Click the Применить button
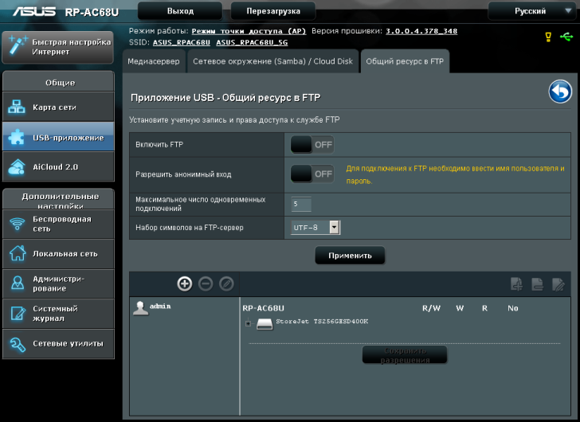580x422 pixels. 350,256
